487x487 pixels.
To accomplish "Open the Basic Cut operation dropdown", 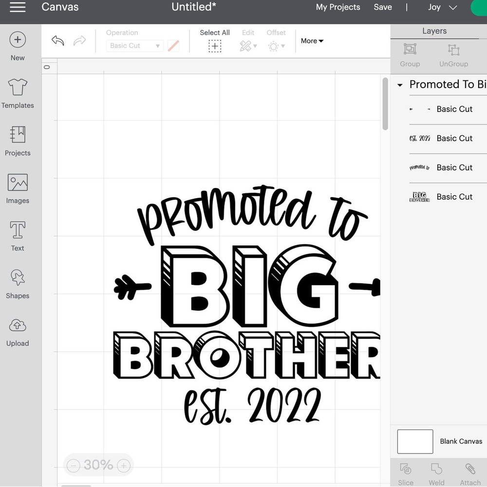I will (134, 45).
